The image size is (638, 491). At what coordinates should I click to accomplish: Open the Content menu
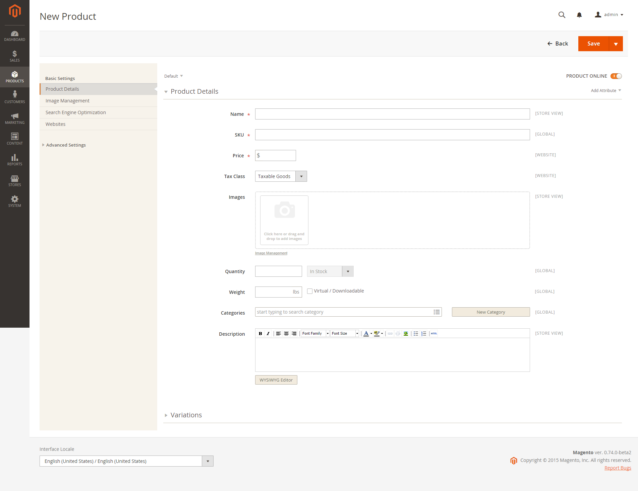coord(15,139)
